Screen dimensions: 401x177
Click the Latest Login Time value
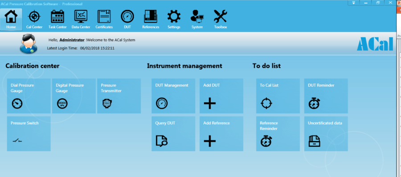click(97, 48)
